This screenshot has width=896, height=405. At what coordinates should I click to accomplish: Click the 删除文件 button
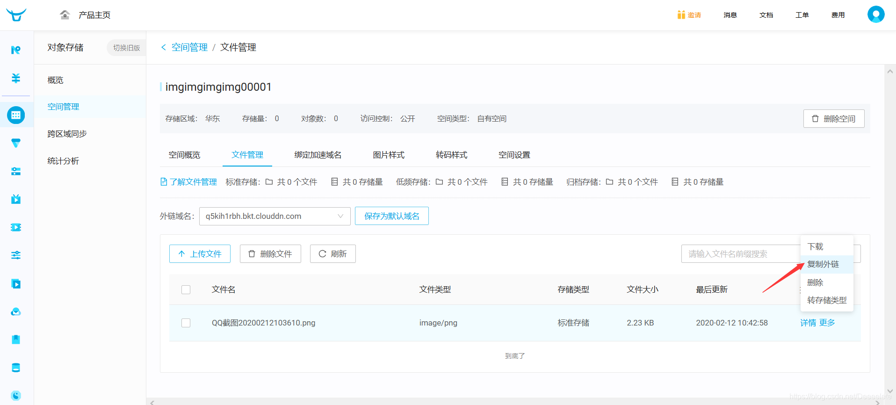coord(270,253)
